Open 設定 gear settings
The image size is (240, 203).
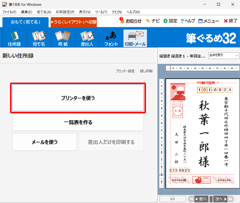click(170, 21)
